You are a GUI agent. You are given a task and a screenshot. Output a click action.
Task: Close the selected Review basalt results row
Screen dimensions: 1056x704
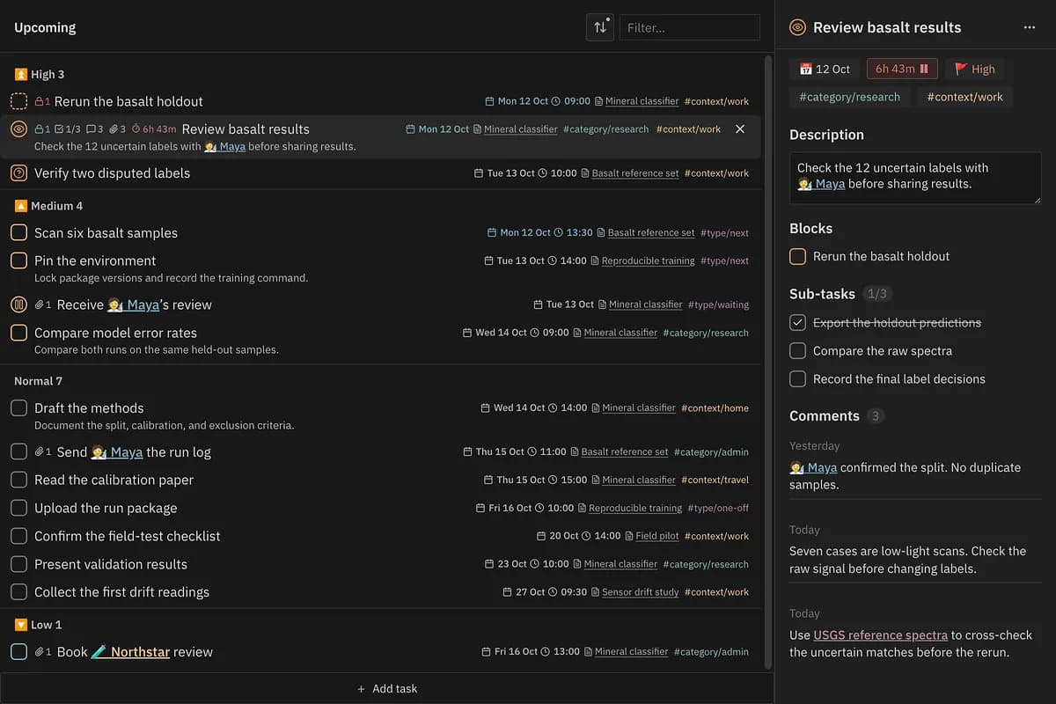pos(740,129)
